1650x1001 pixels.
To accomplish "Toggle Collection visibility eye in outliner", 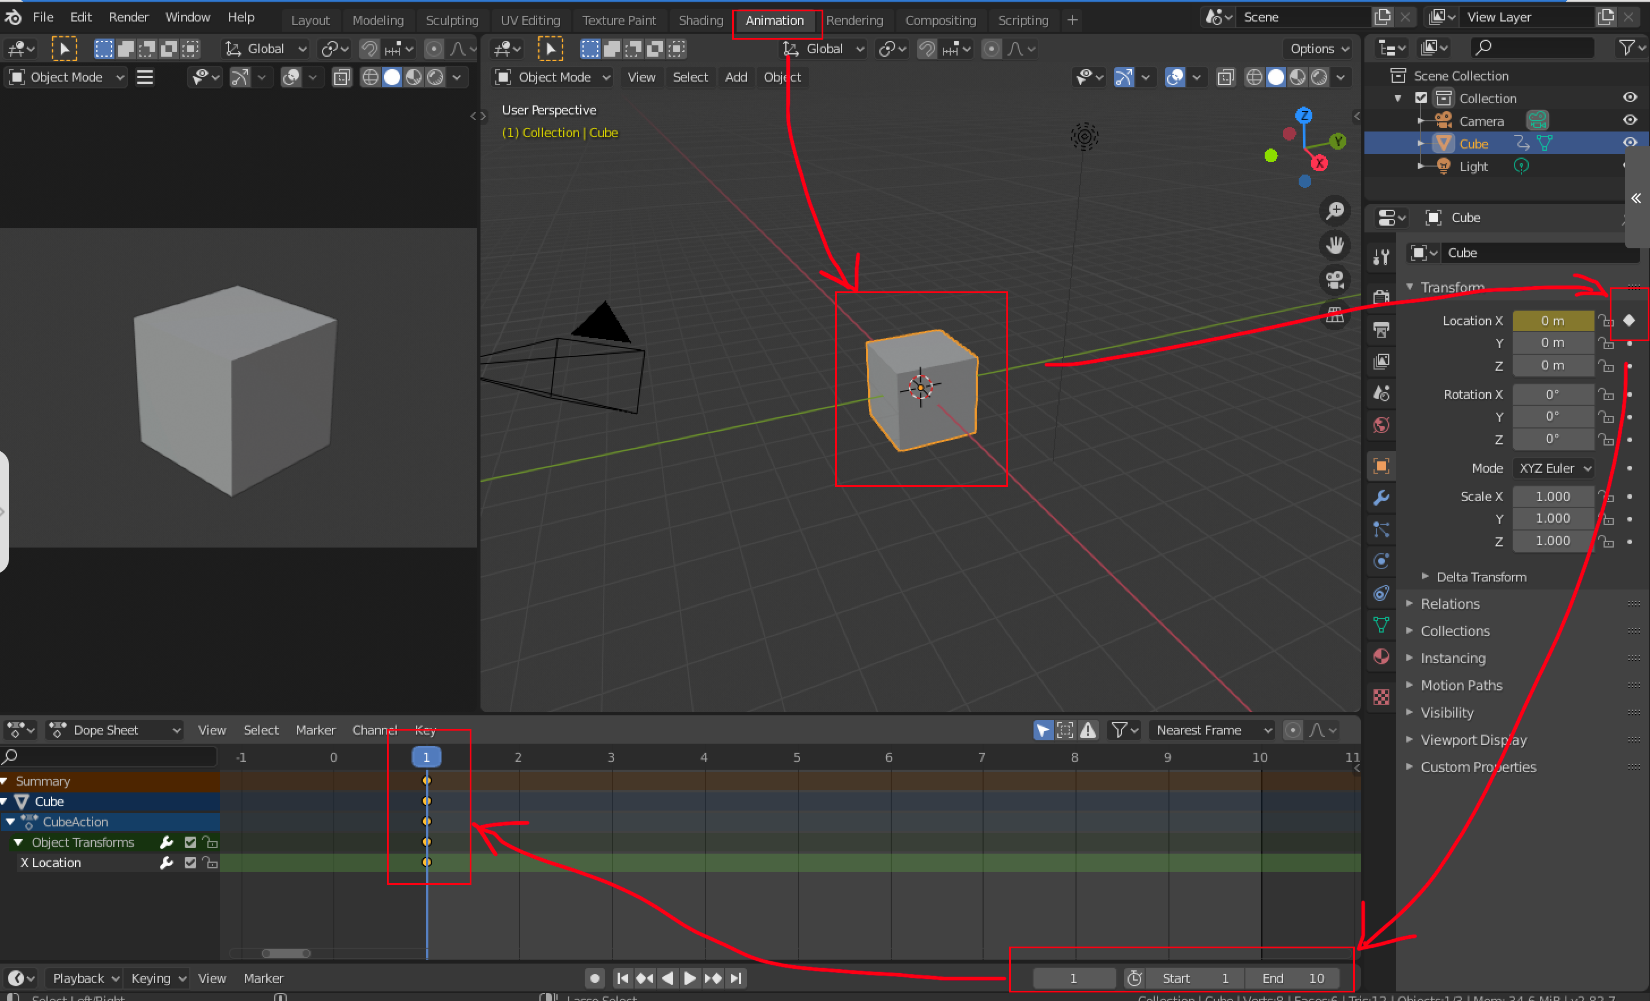I will pyautogui.click(x=1629, y=97).
